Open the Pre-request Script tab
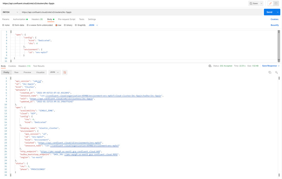The height and width of the screenshot is (179, 282). click(67, 19)
